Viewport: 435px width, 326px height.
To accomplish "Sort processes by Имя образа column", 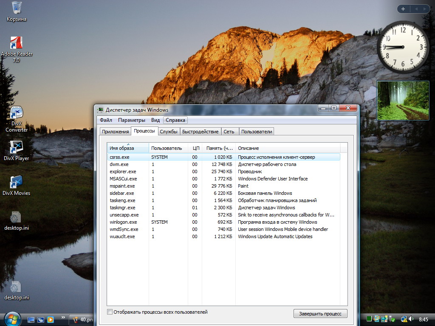I will pos(128,148).
